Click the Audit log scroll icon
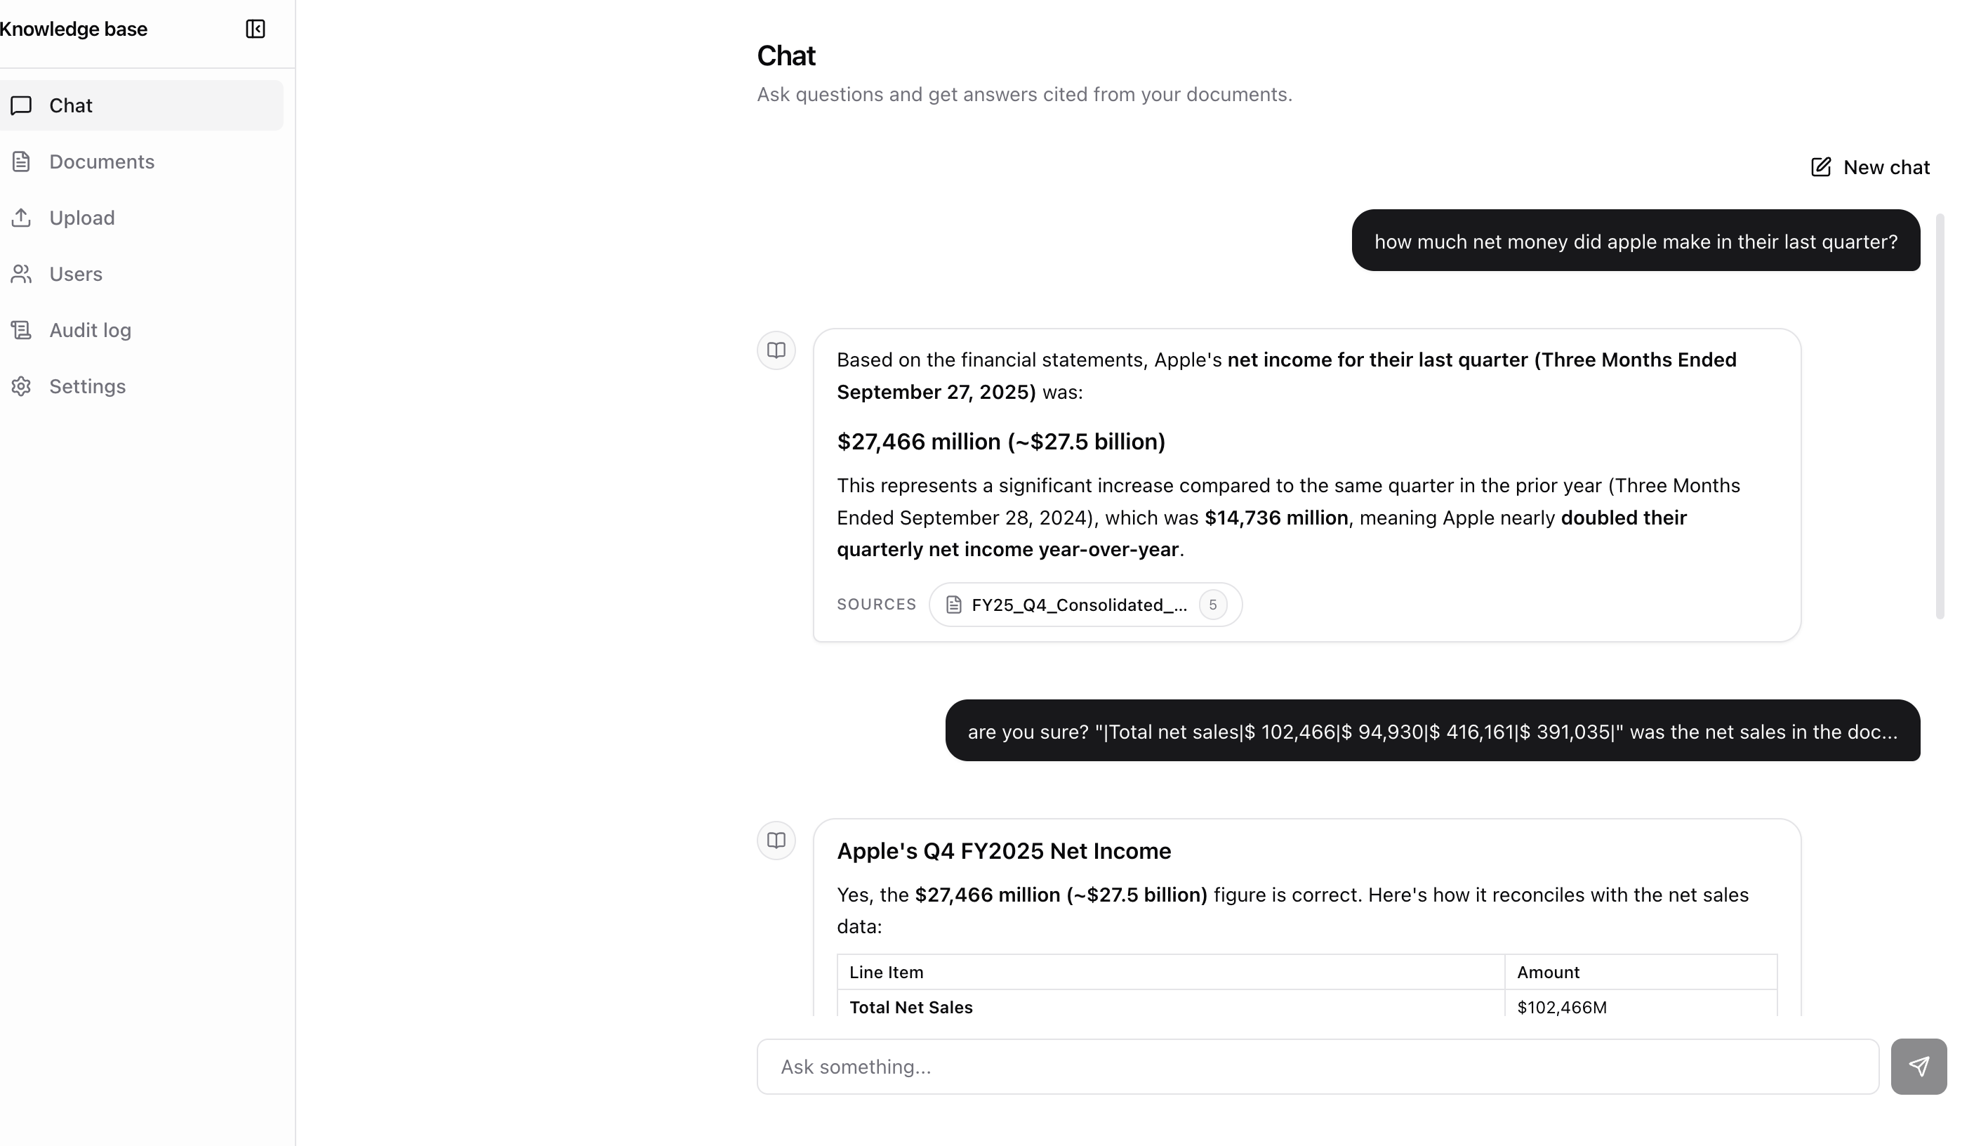 (x=21, y=330)
